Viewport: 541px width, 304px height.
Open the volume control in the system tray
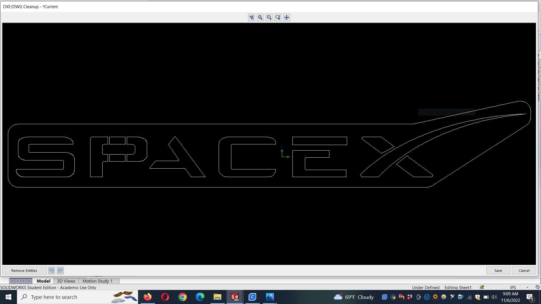[x=494, y=297]
